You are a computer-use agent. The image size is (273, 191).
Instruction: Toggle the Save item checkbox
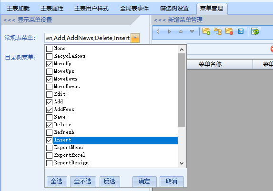pyautogui.click(x=49, y=117)
